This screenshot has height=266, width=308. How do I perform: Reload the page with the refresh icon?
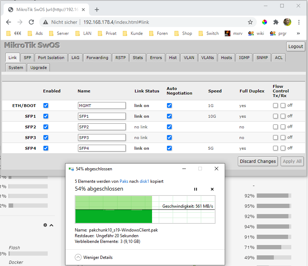coord(31,22)
